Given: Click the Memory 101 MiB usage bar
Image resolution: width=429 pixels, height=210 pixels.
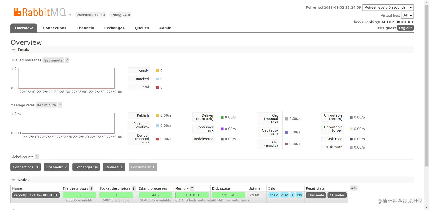Looking at the screenshot, I should point(192,195).
